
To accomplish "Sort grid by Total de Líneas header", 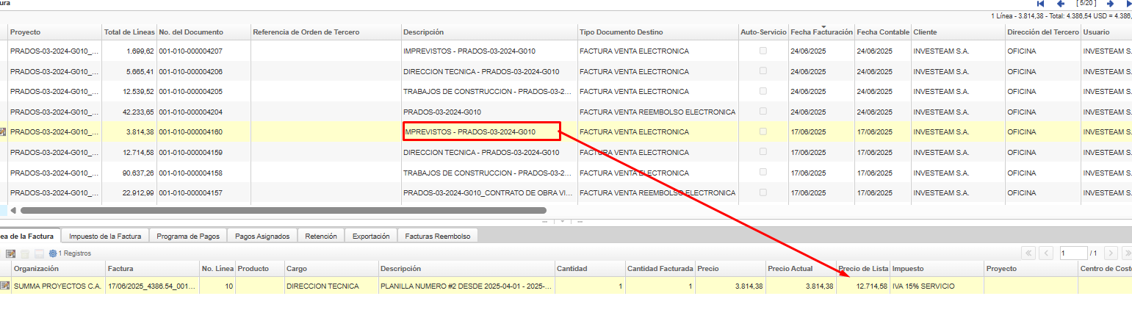I will (x=129, y=32).
